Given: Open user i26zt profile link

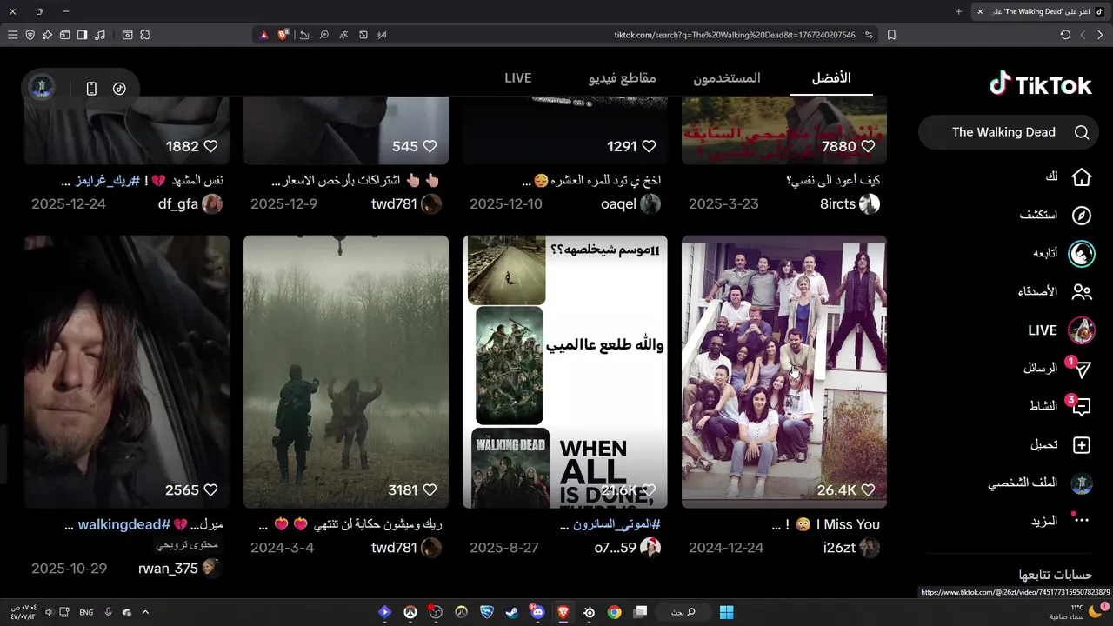Looking at the screenshot, I should (x=851, y=548).
